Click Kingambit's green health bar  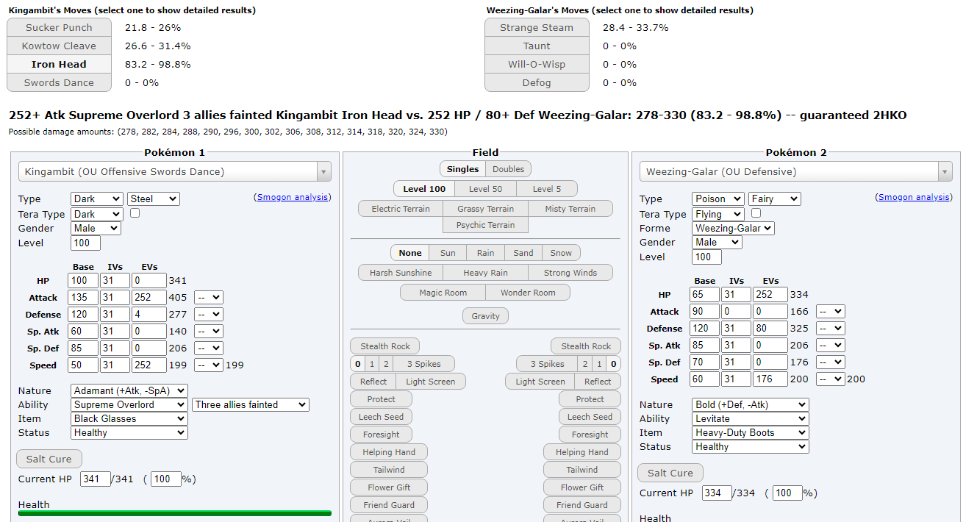(174, 513)
